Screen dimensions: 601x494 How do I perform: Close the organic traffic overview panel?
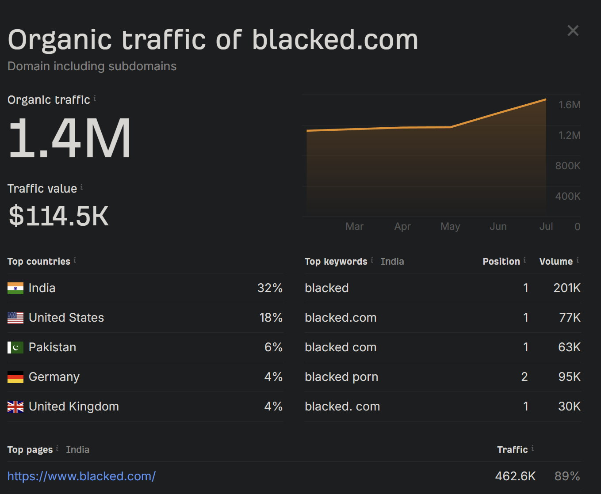(573, 30)
